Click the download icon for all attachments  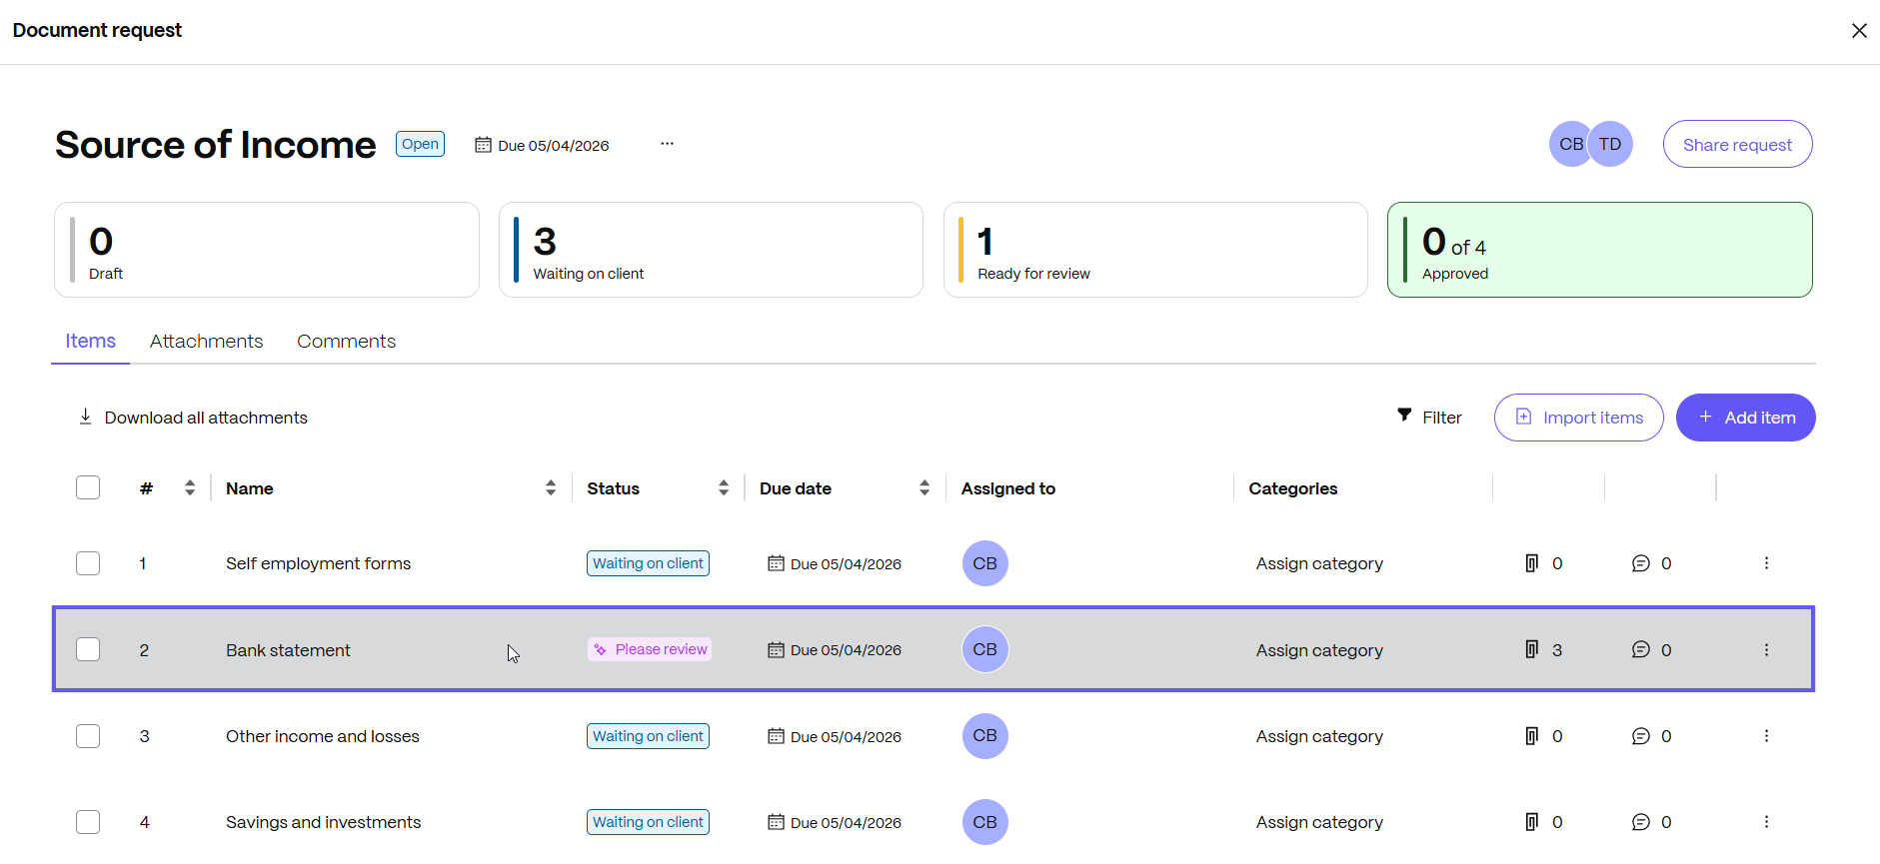(x=86, y=417)
